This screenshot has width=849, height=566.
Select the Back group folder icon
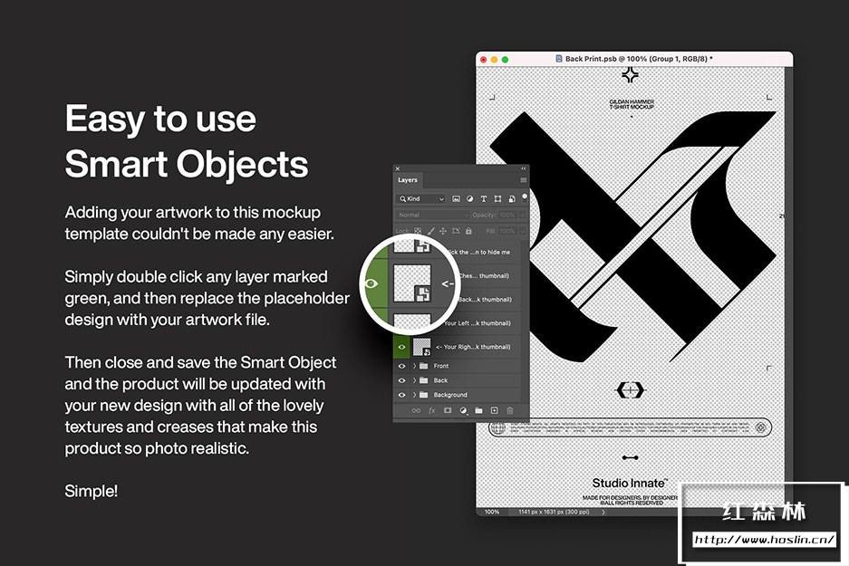424,381
